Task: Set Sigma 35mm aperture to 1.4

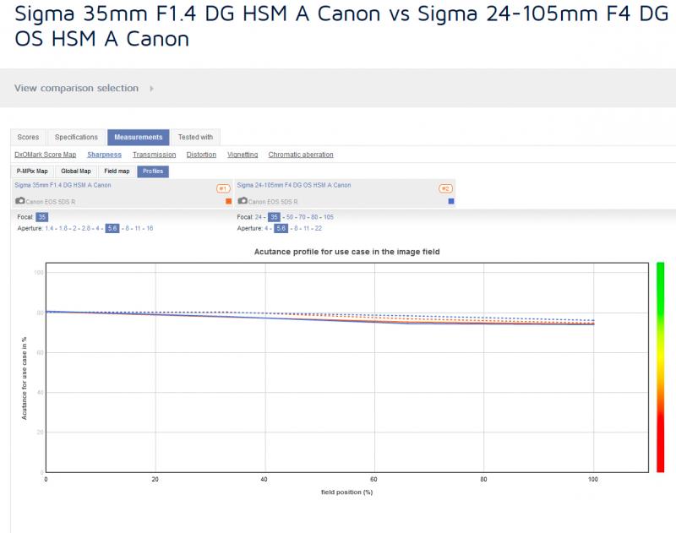Action: click(x=49, y=228)
